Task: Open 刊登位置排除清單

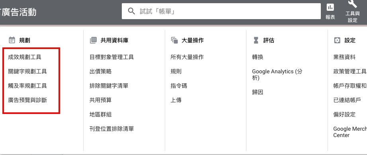Action: pyautogui.click(x=111, y=129)
